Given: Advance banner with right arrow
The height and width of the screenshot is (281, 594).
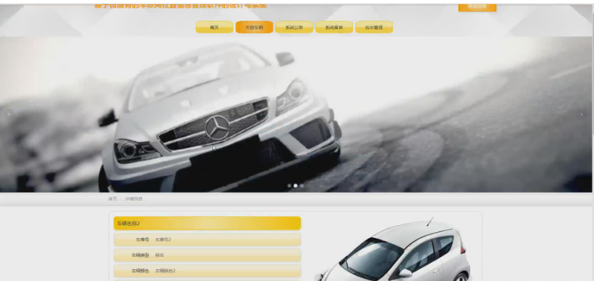Looking at the screenshot, I should pyautogui.click(x=582, y=115).
